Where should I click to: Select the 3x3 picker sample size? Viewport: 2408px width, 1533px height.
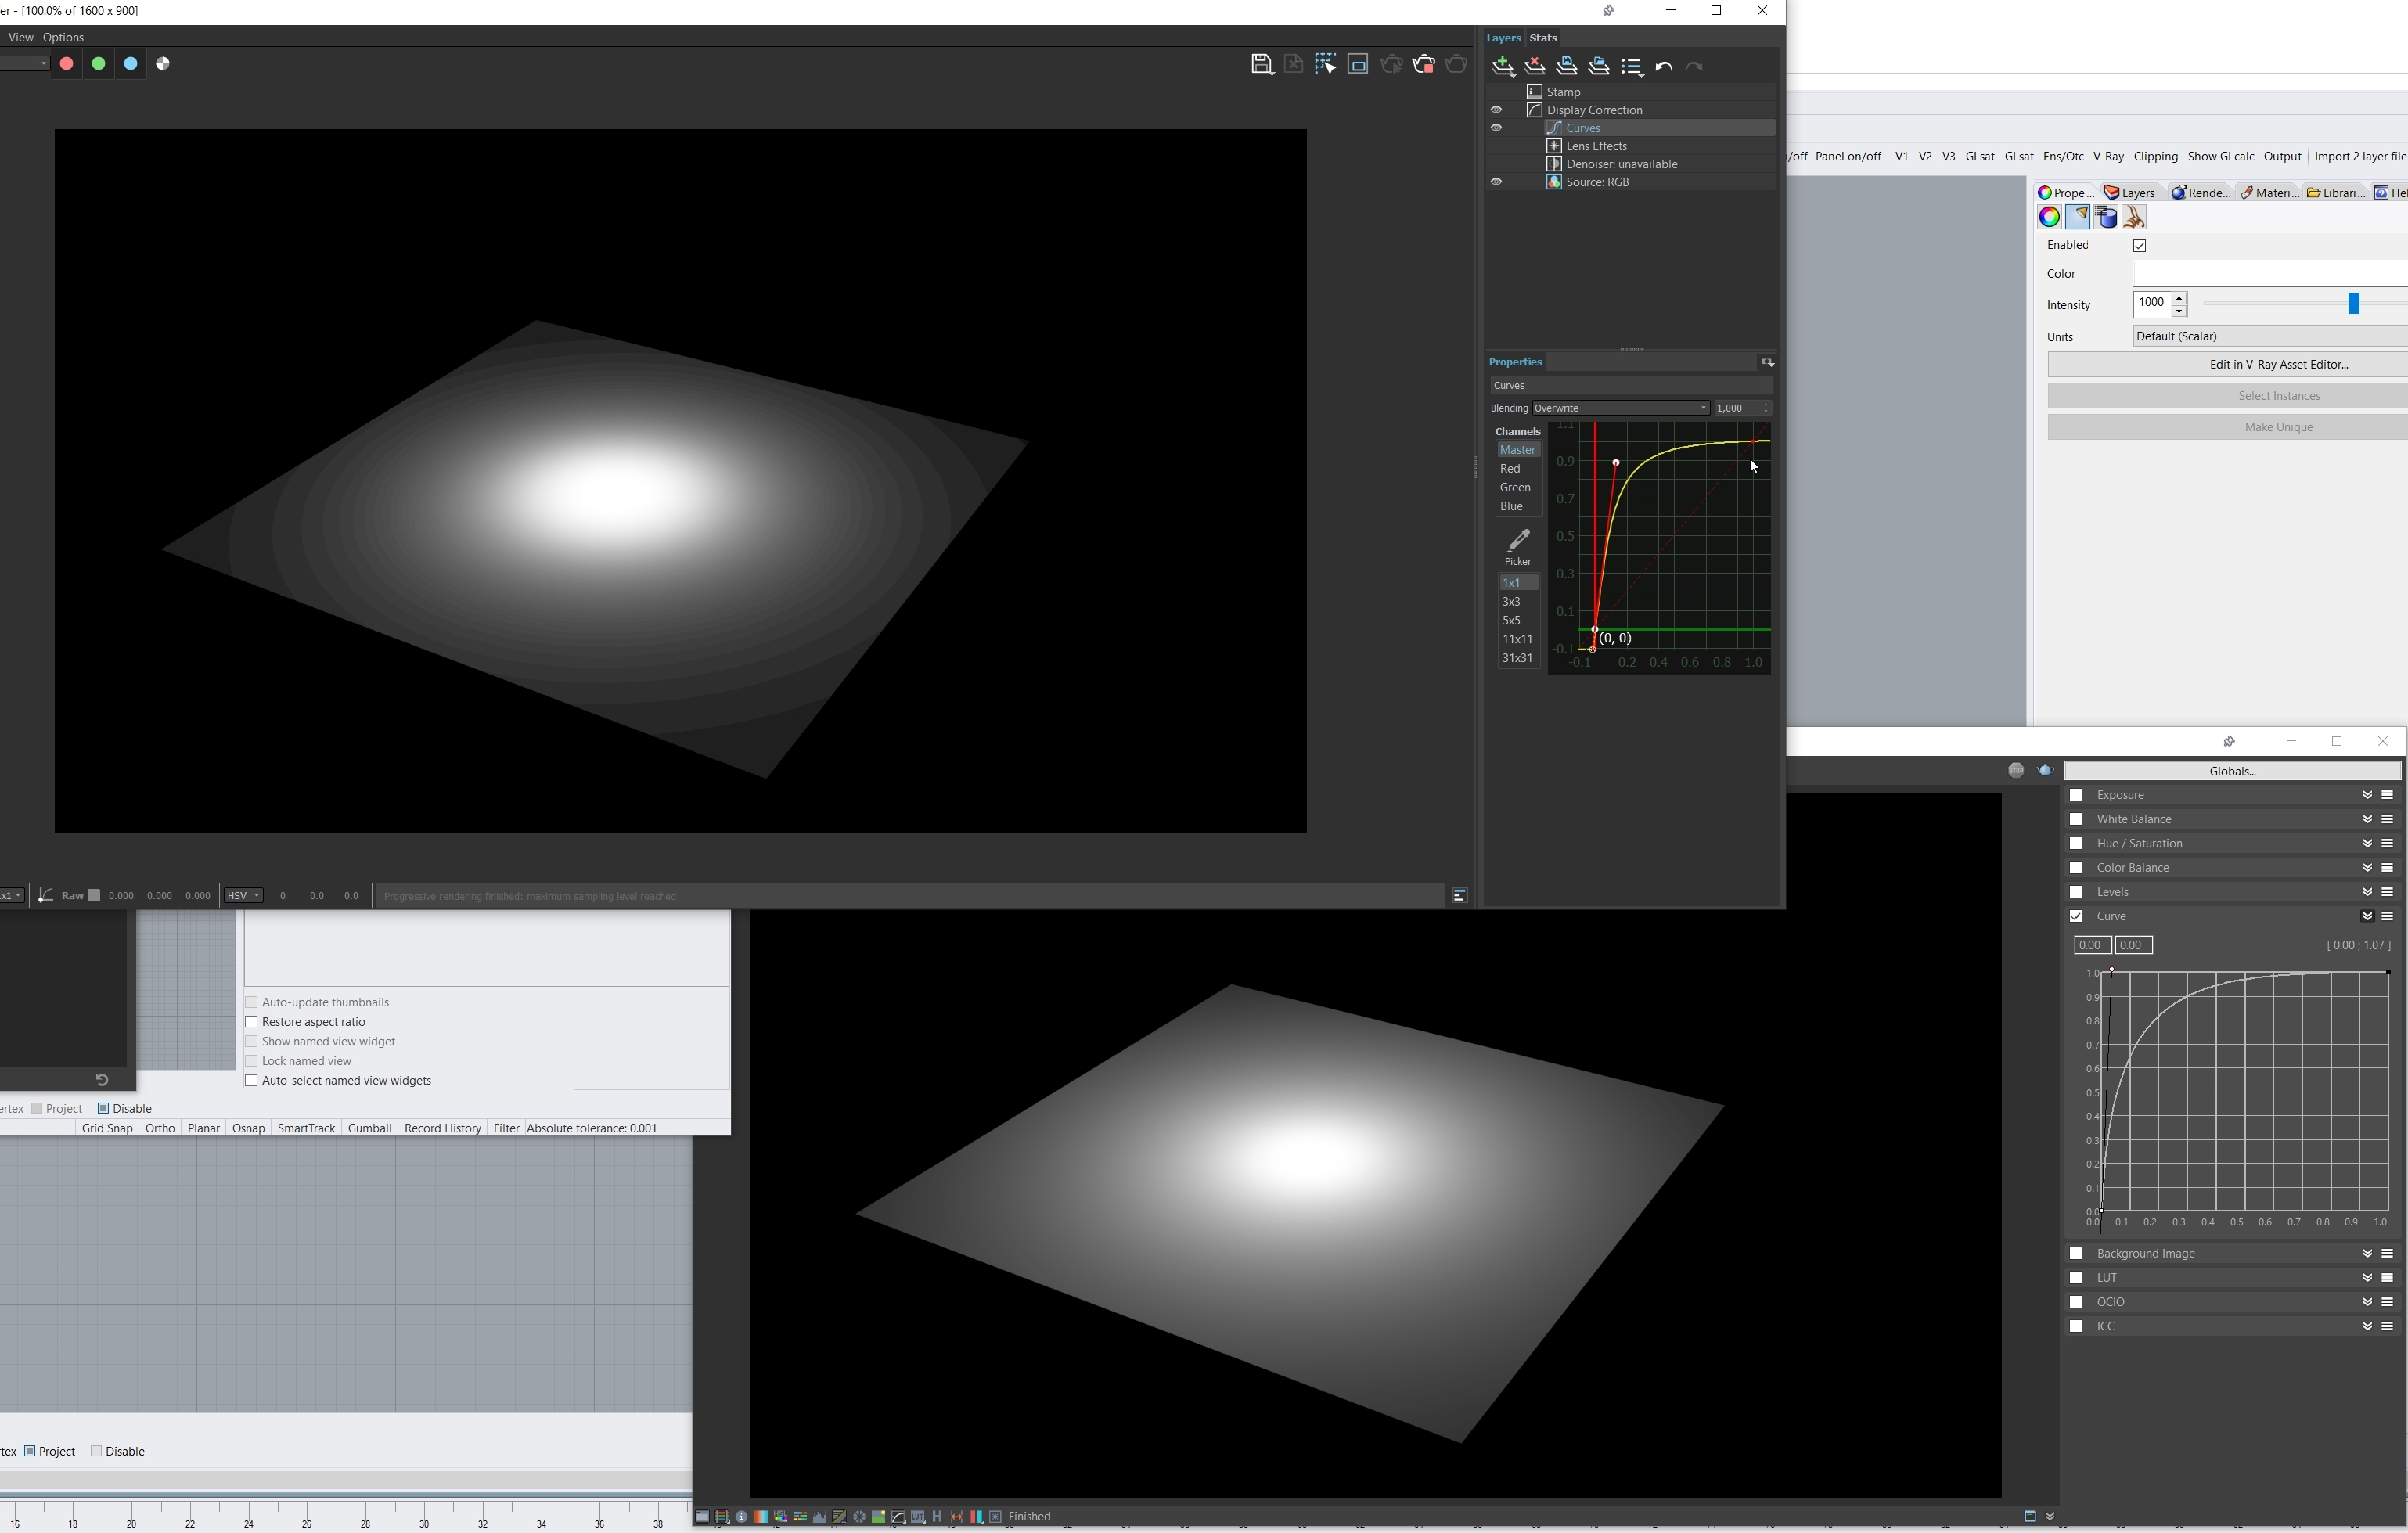pyautogui.click(x=1511, y=602)
